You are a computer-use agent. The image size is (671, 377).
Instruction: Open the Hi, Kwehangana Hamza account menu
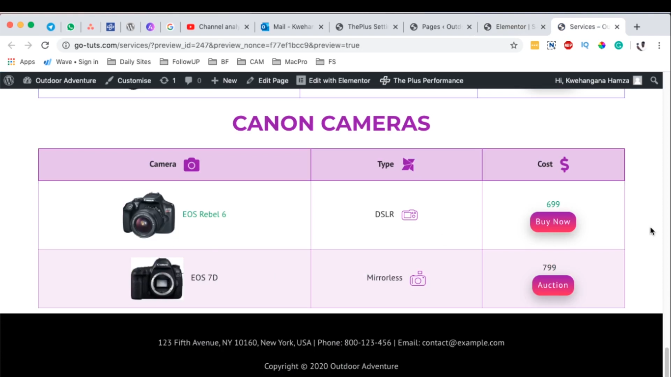point(598,81)
